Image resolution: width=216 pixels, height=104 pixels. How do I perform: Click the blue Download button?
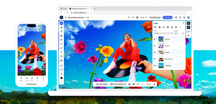pos(167,17)
